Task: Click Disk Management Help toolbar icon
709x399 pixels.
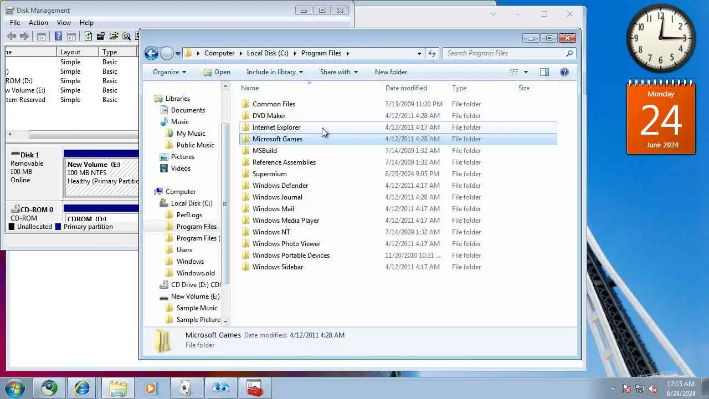Action: 58,37
